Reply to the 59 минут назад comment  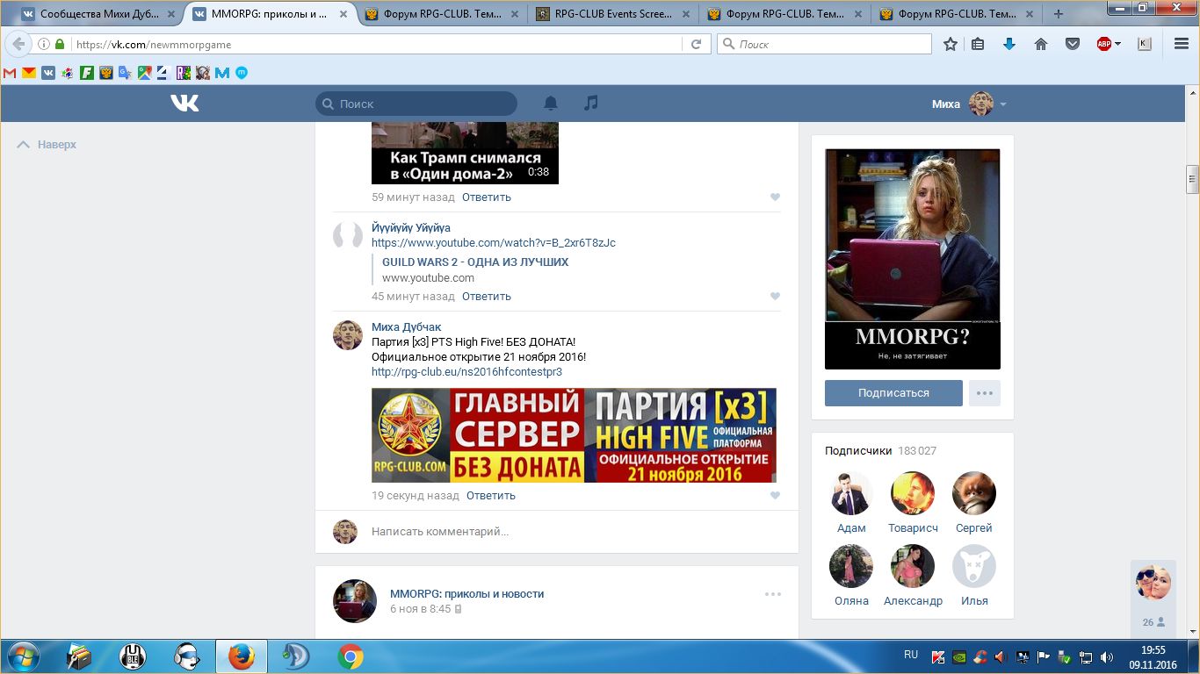pyautogui.click(x=487, y=197)
